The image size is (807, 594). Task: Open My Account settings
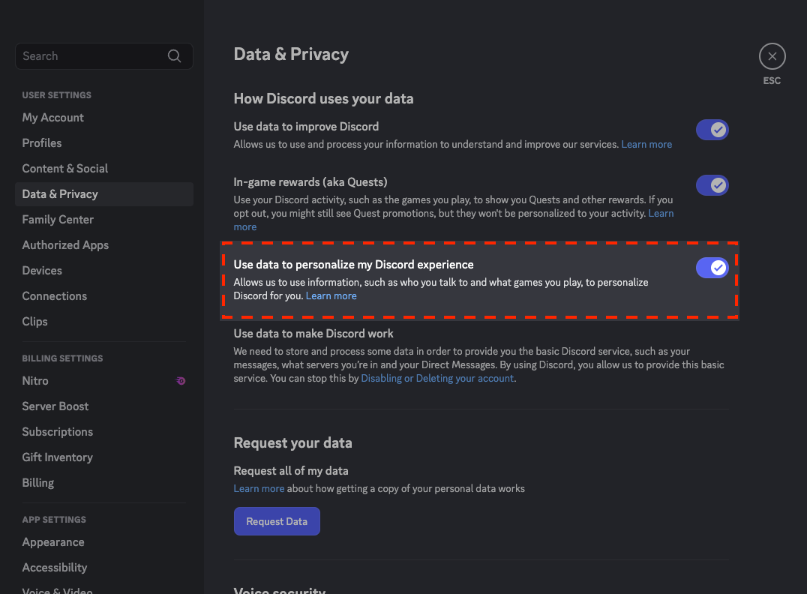(x=53, y=118)
